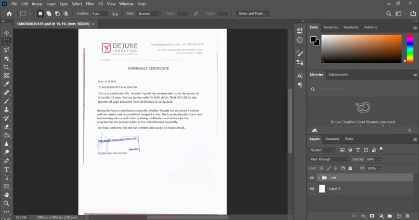
Task: Select the History Brush tool
Action: click(6, 118)
